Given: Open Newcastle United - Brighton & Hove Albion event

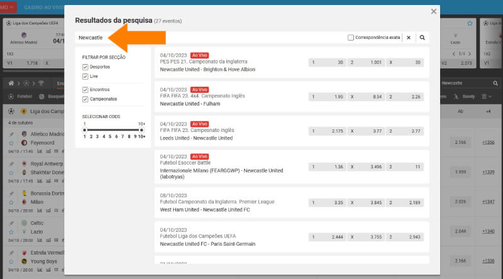Looking at the screenshot, I should [207, 70].
